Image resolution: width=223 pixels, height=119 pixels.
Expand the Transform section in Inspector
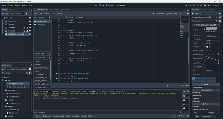197,87
